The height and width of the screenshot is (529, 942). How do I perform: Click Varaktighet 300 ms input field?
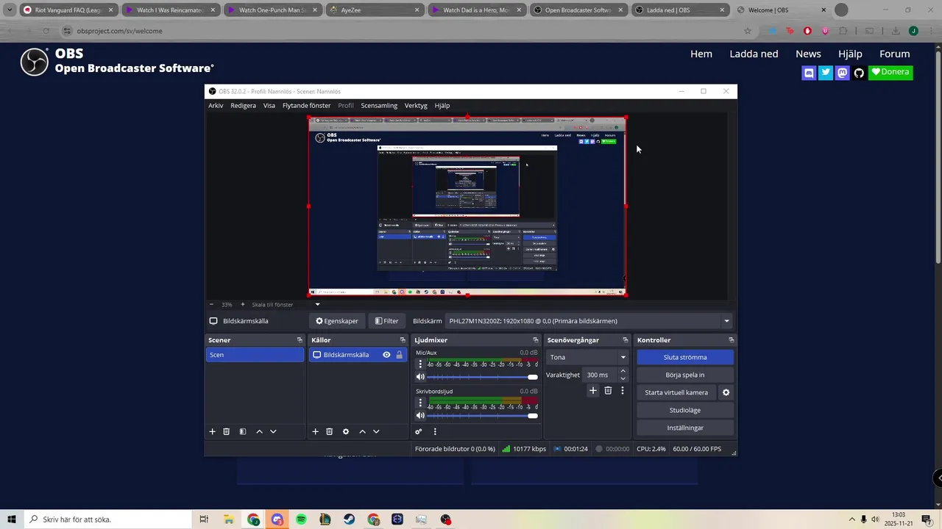click(600, 375)
